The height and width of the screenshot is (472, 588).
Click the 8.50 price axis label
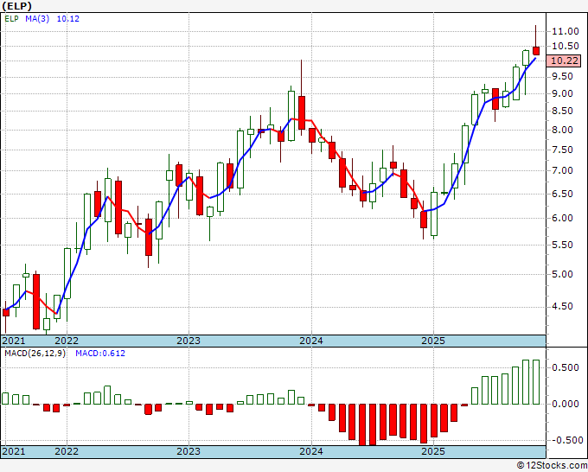point(563,111)
